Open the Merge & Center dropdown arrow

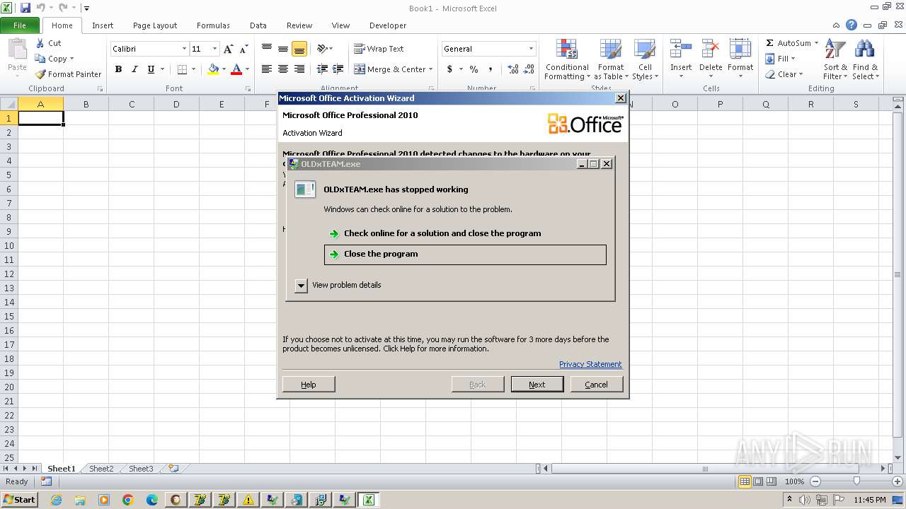[432, 69]
